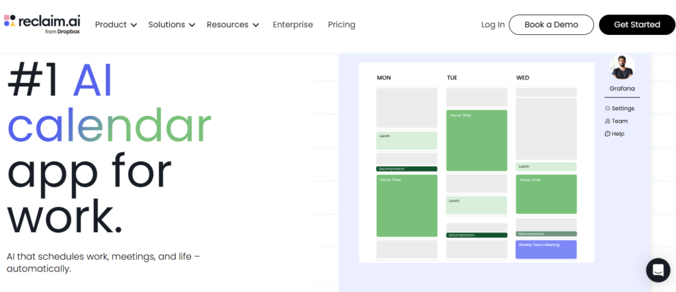This screenshot has height=292, width=676.
Task: Click Tuesday's Lunch event
Action: (x=477, y=205)
